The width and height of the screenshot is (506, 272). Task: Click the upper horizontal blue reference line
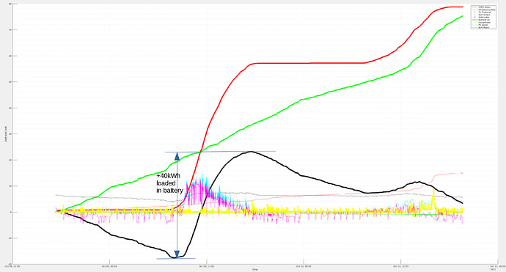coord(221,151)
